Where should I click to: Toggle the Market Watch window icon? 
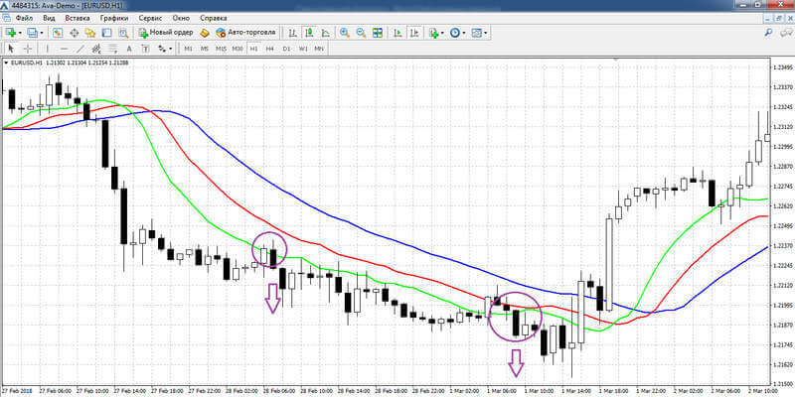click(x=58, y=33)
